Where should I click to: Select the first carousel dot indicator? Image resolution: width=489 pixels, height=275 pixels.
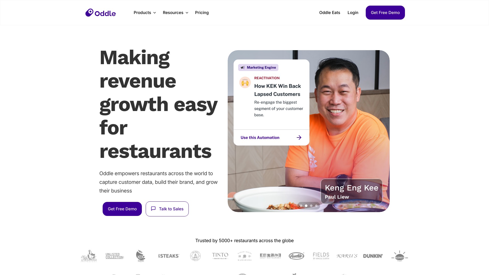[x=301, y=206]
